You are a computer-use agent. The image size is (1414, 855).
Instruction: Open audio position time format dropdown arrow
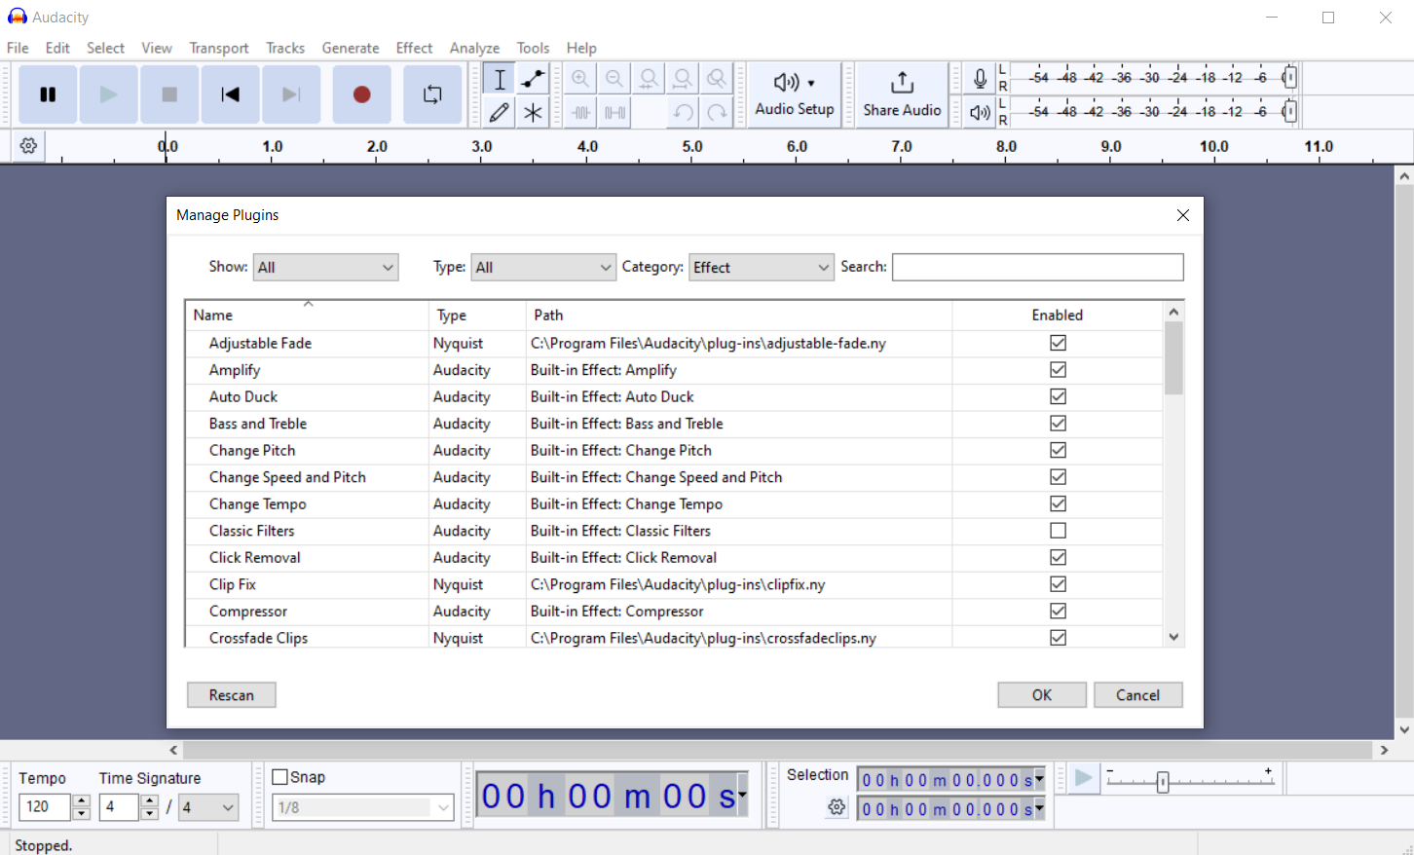(742, 796)
